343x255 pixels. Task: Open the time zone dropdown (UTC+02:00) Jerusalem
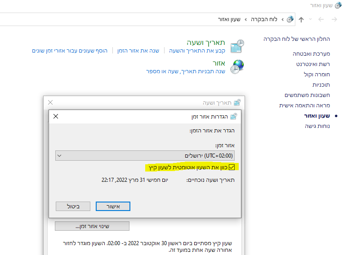(x=145, y=156)
